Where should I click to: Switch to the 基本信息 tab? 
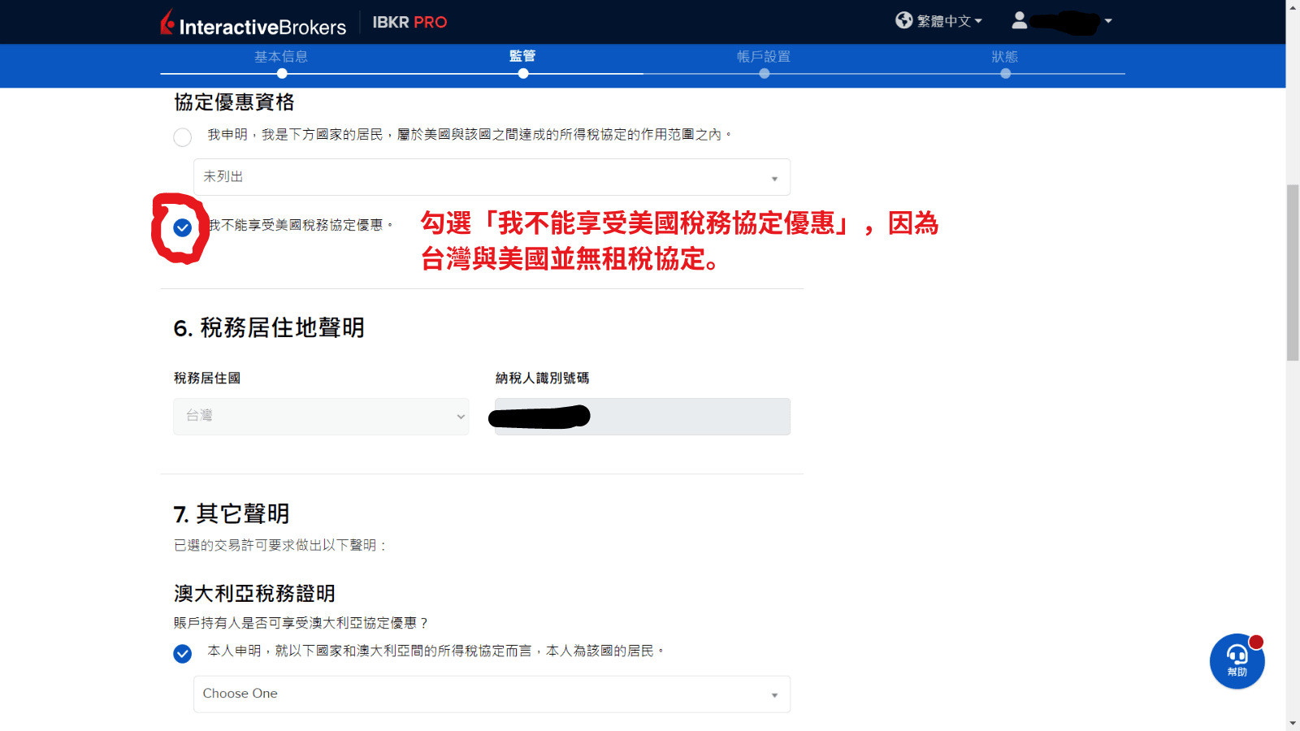pyautogui.click(x=281, y=57)
